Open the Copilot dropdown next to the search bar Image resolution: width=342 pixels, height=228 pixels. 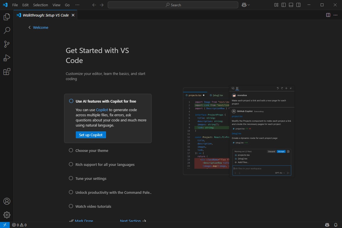pos(246,5)
